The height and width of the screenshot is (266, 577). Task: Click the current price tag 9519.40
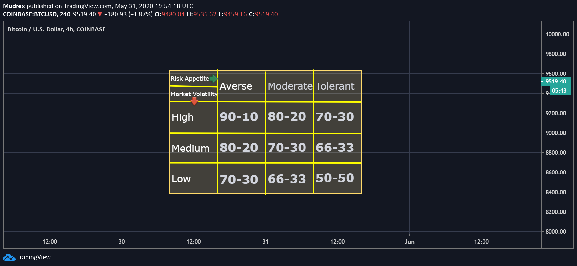coord(556,82)
